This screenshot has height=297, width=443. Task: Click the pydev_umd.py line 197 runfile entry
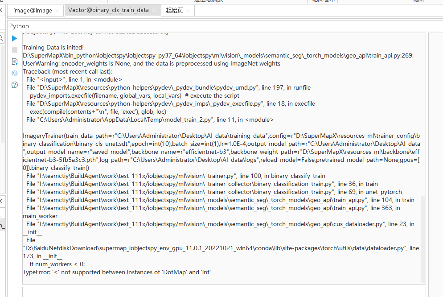coord(168,87)
